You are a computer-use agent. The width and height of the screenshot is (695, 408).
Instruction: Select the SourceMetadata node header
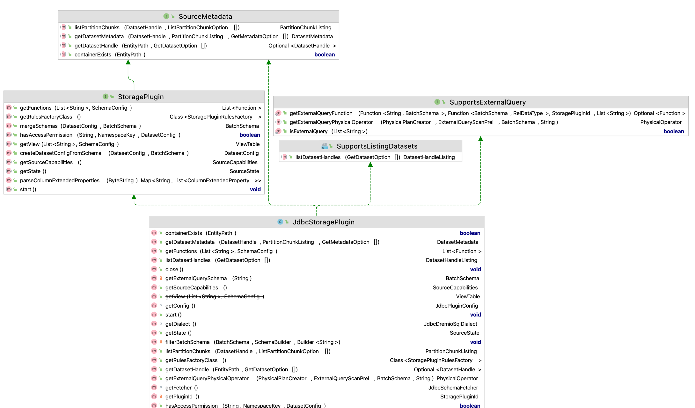pos(199,16)
